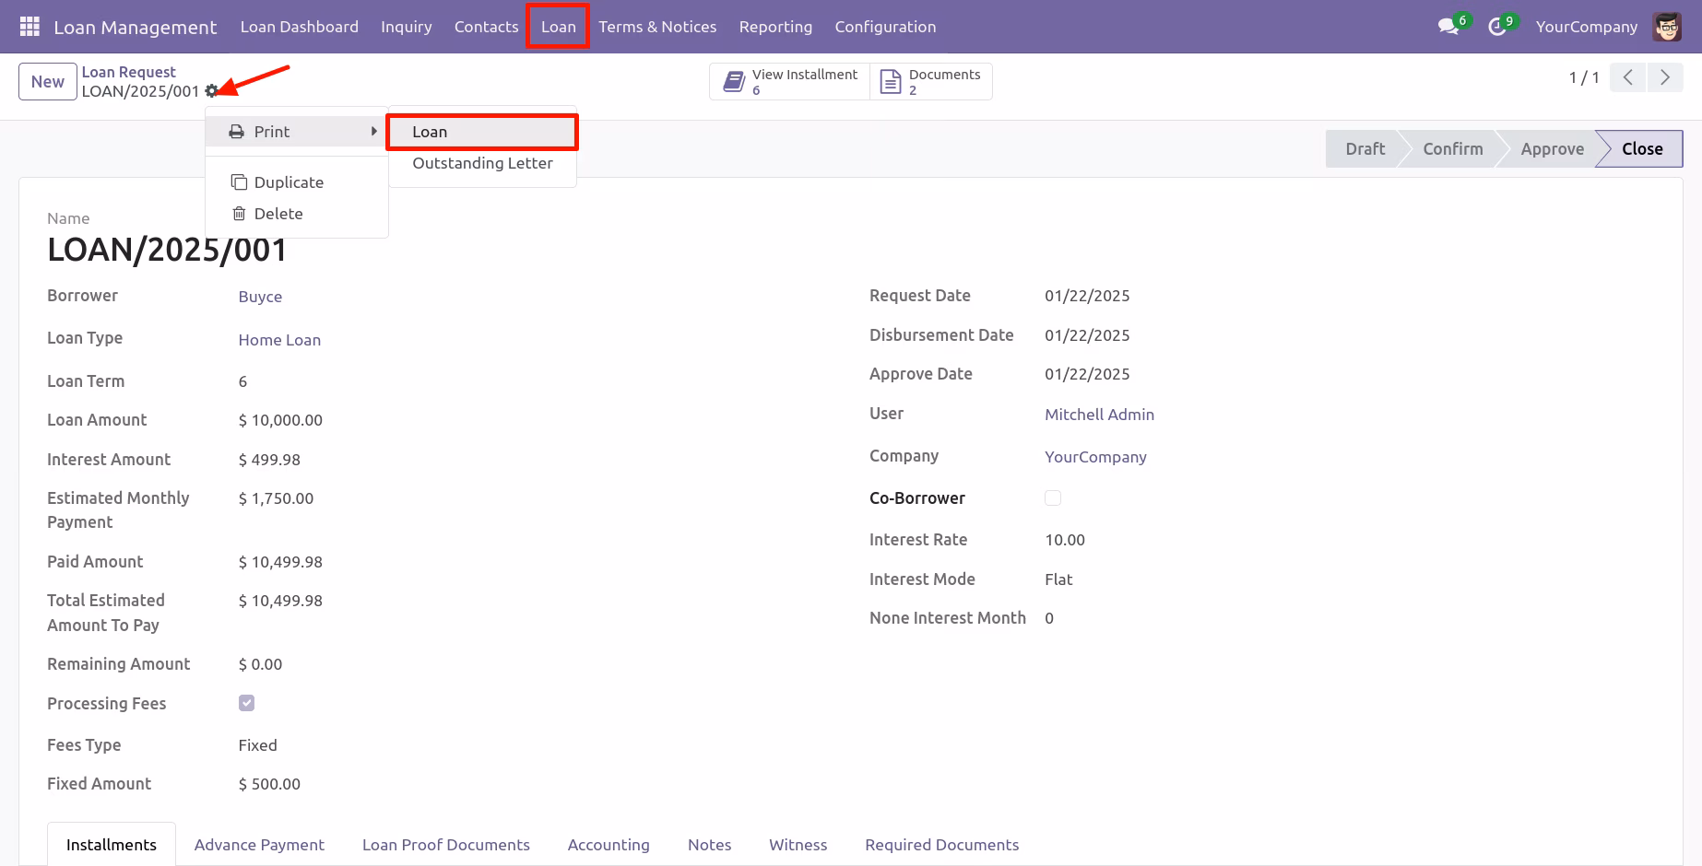Image resolution: width=1702 pixels, height=866 pixels.
Task: Open the apps grid menu icon
Action: (30, 27)
